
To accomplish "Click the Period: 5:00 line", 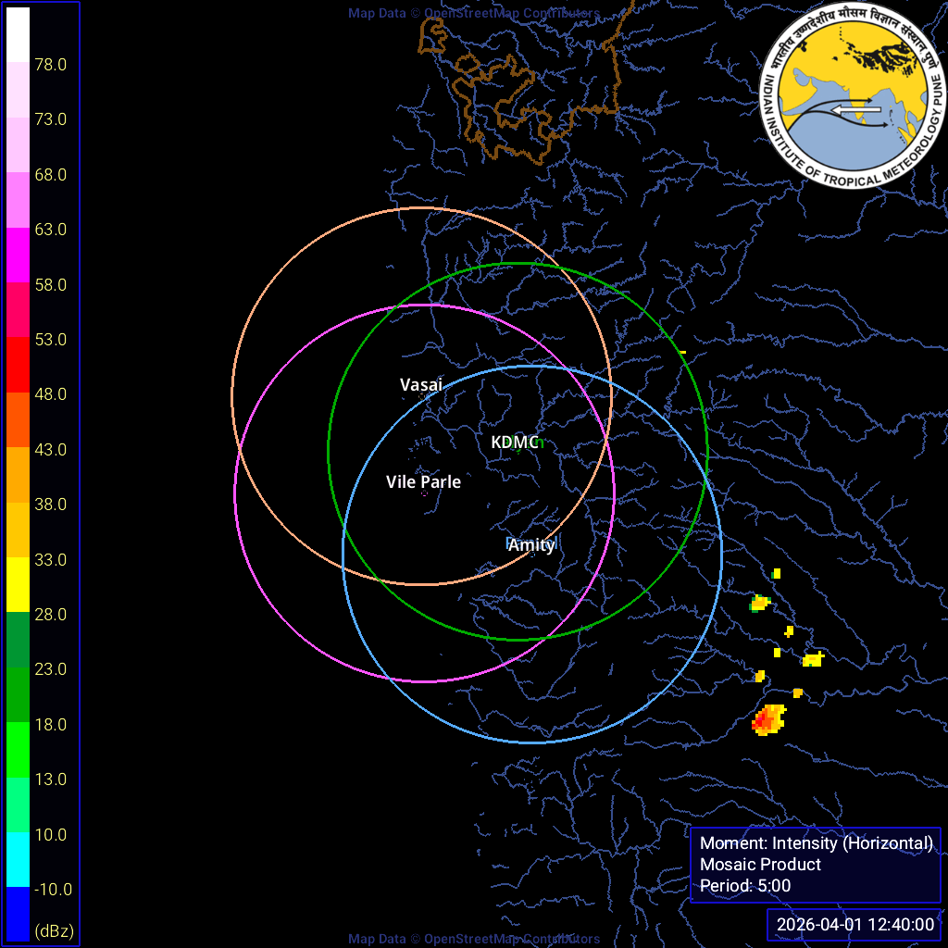I will click(745, 885).
